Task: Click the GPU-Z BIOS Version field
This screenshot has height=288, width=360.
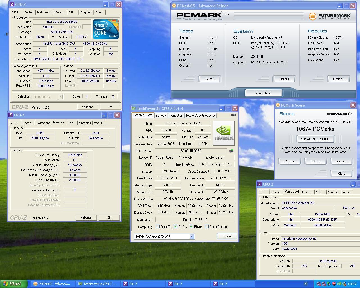Action: [191, 151]
